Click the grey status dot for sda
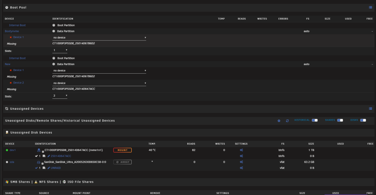Viewport: 376px width, 195px height. (x=7, y=162)
